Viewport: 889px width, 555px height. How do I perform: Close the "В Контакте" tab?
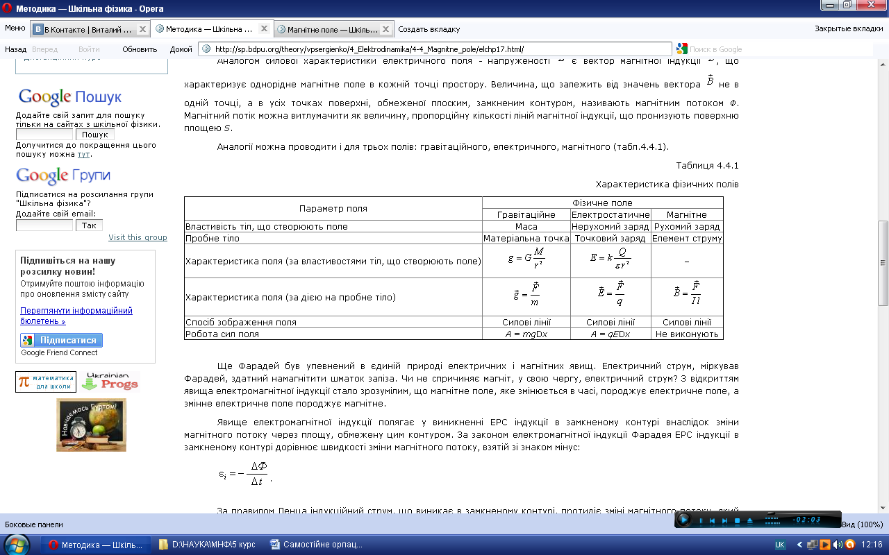click(x=142, y=29)
